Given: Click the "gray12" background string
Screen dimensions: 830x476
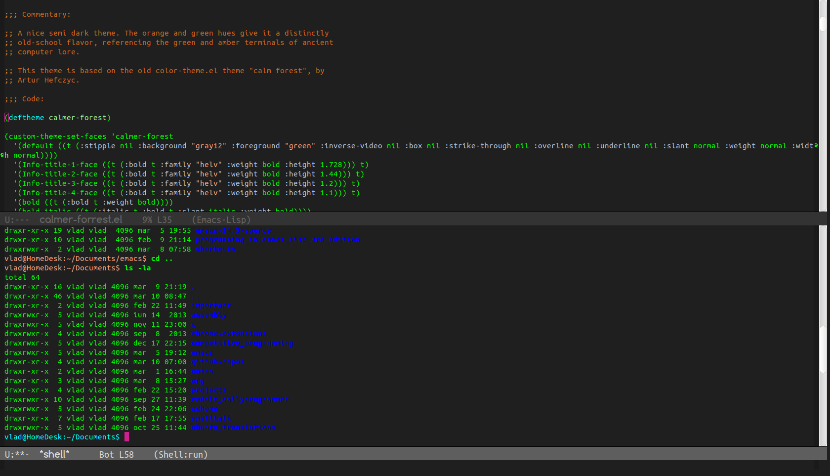Looking at the screenshot, I should click(x=209, y=146).
